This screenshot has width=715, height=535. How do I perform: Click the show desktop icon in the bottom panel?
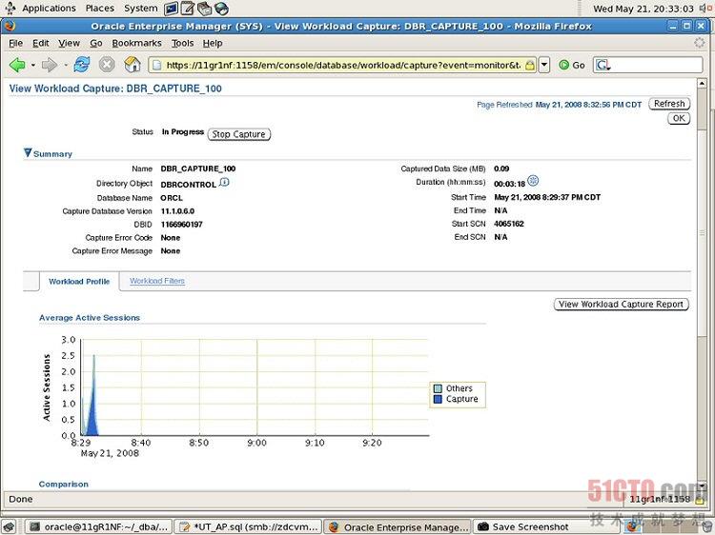tap(9, 526)
